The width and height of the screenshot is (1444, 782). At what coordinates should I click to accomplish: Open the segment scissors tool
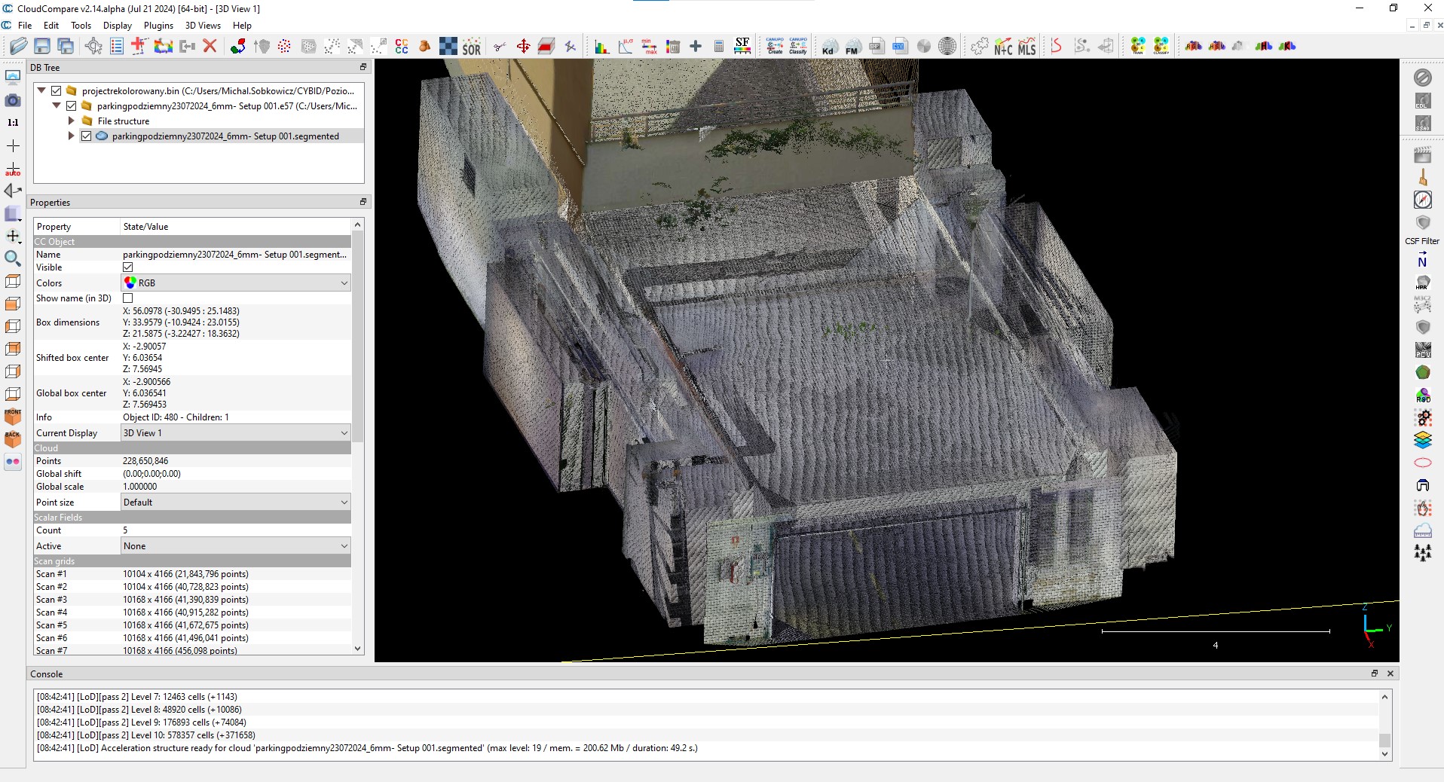(499, 47)
